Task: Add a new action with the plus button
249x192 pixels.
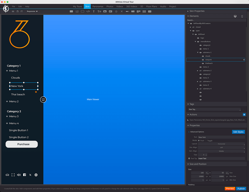Action: pos(244,114)
